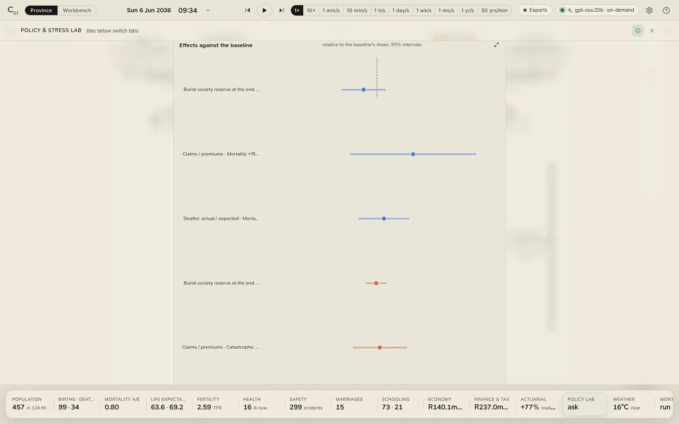Open the settings gear icon
The width and height of the screenshot is (679, 424).
click(x=649, y=10)
